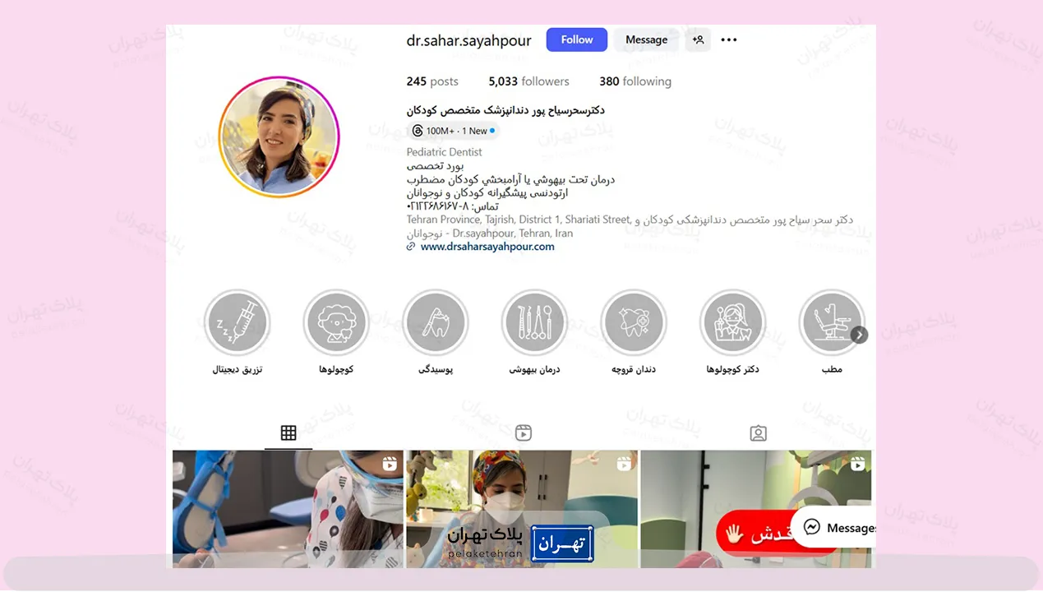Open the digital injection syringe highlight
This screenshot has width=1043, height=592.
coord(238,322)
